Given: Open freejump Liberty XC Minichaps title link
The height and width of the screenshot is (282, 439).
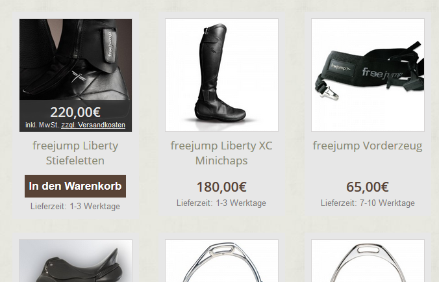Looking at the screenshot, I should tap(221, 153).
